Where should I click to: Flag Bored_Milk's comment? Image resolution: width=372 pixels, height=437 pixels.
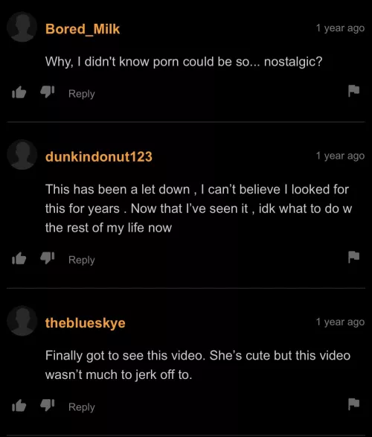353,91
